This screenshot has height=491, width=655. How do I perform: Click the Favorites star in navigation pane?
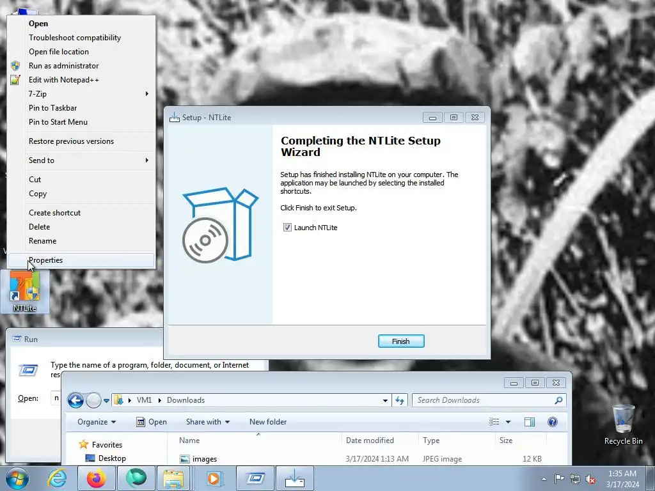pyautogui.click(x=84, y=444)
